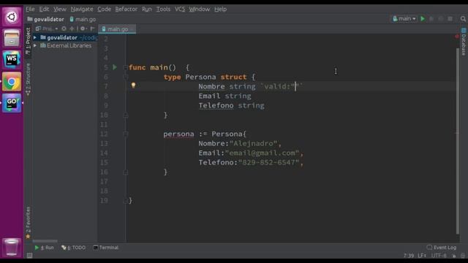Viewport: 468px width, 263px height.
Task: Click the Stop icon in the toolbar
Action: tap(450, 19)
